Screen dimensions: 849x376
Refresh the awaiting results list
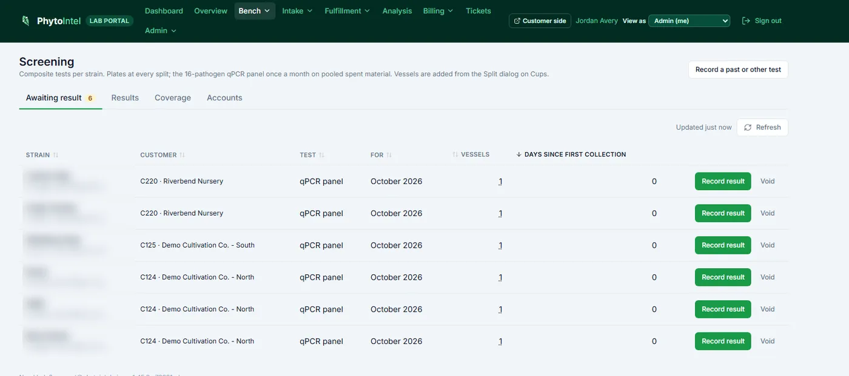click(762, 127)
